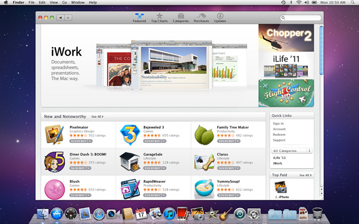Switch to the Featured tab
Image resolution: width=359 pixels, height=224 pixels.
(x=139, y=18)
